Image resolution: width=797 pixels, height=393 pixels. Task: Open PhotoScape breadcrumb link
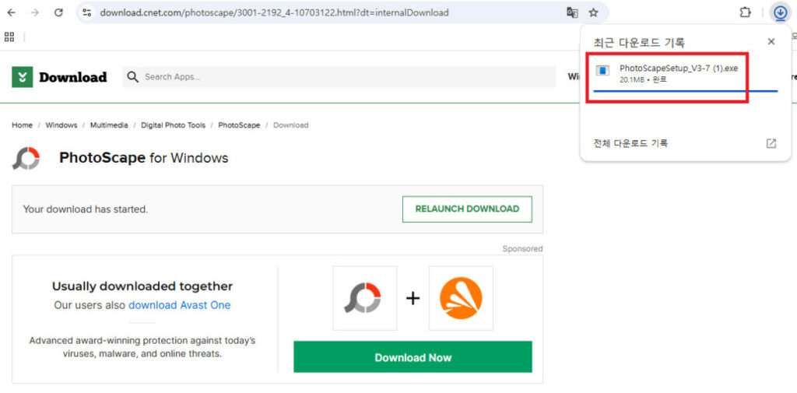(x=239, y=125)
